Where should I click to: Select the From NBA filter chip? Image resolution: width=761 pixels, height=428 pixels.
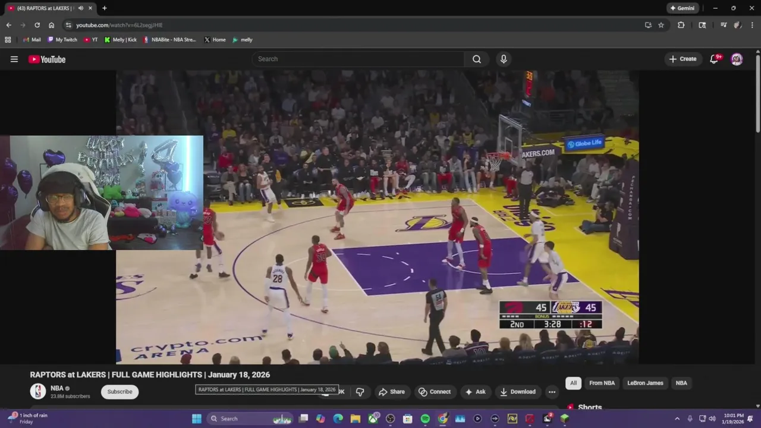click(x=602, y=383)
